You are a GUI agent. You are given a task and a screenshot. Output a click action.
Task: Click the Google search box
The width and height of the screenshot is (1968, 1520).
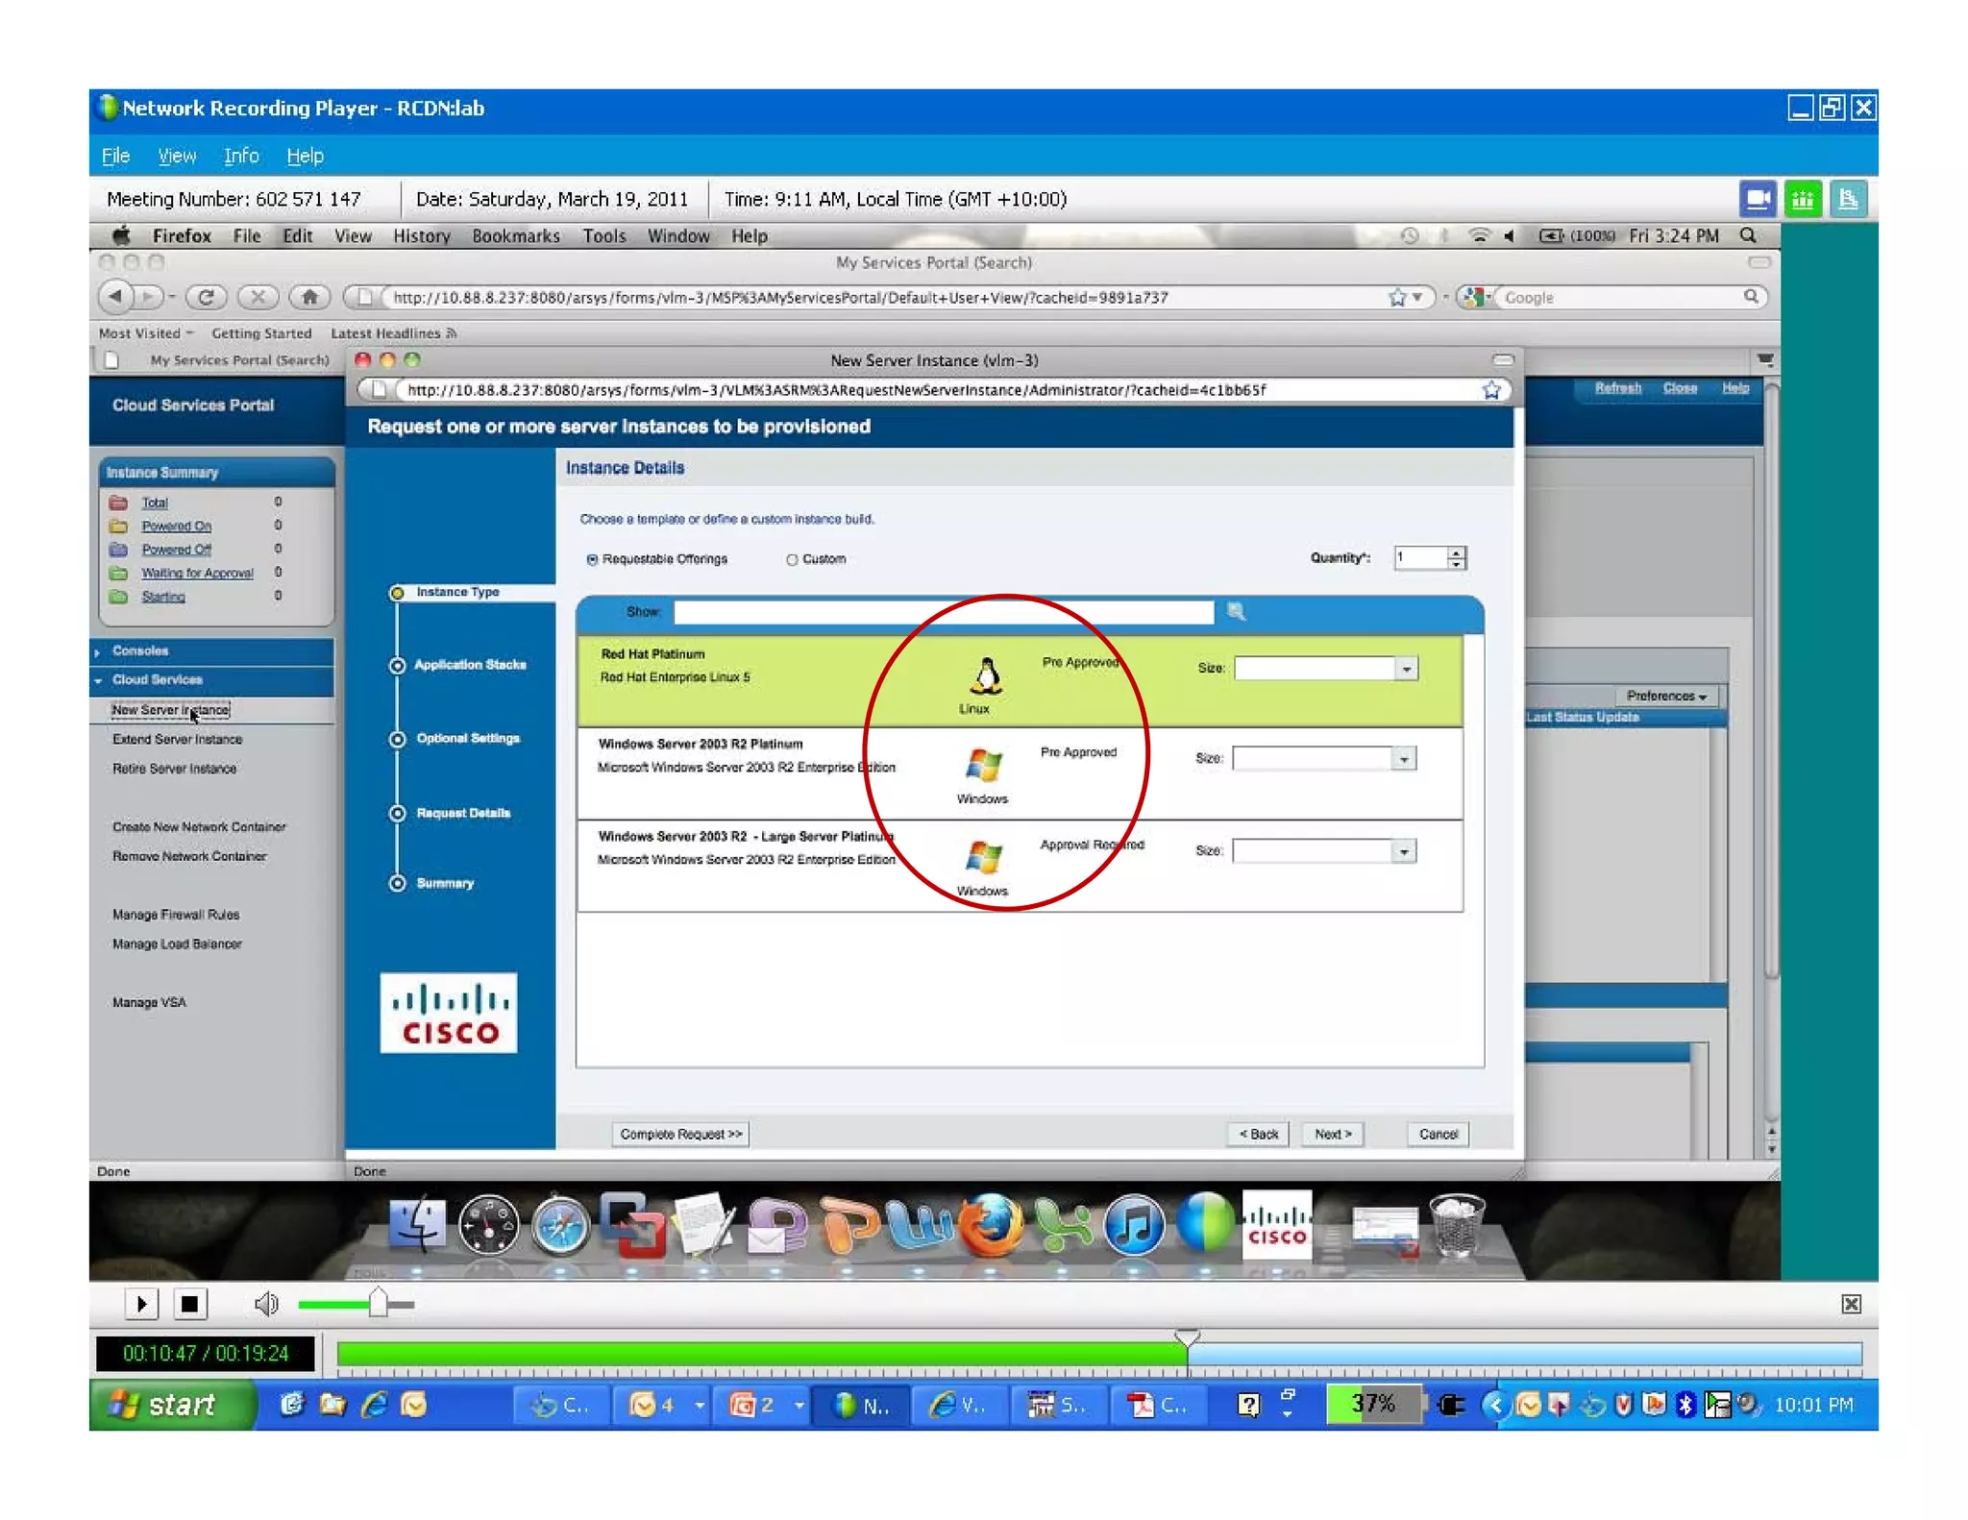tap(1624, 298)
